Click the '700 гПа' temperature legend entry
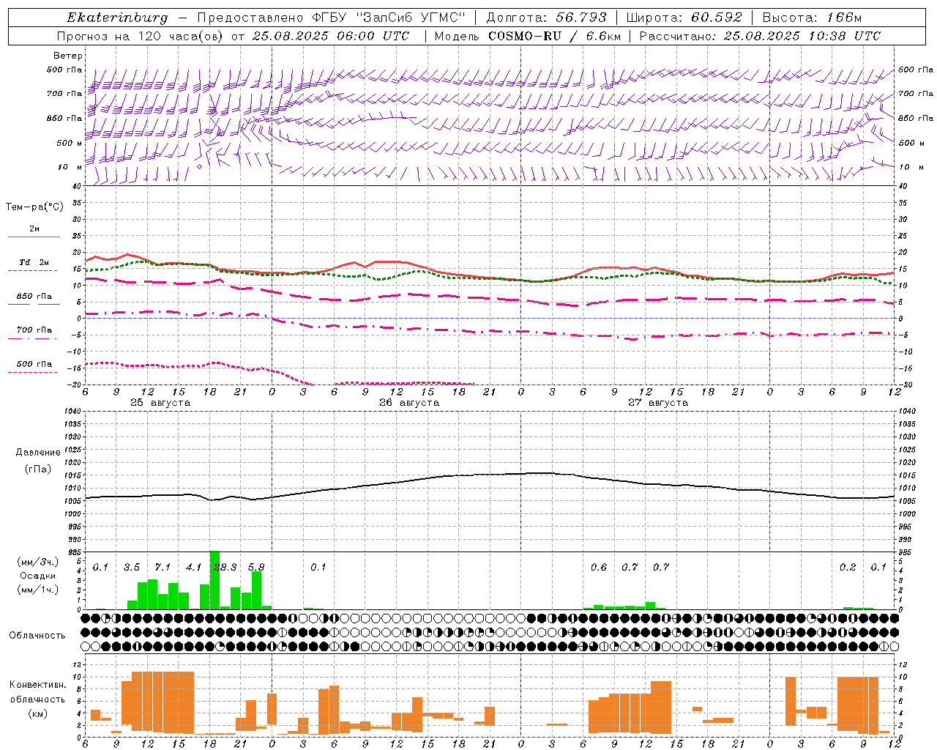 click(34, 330)
